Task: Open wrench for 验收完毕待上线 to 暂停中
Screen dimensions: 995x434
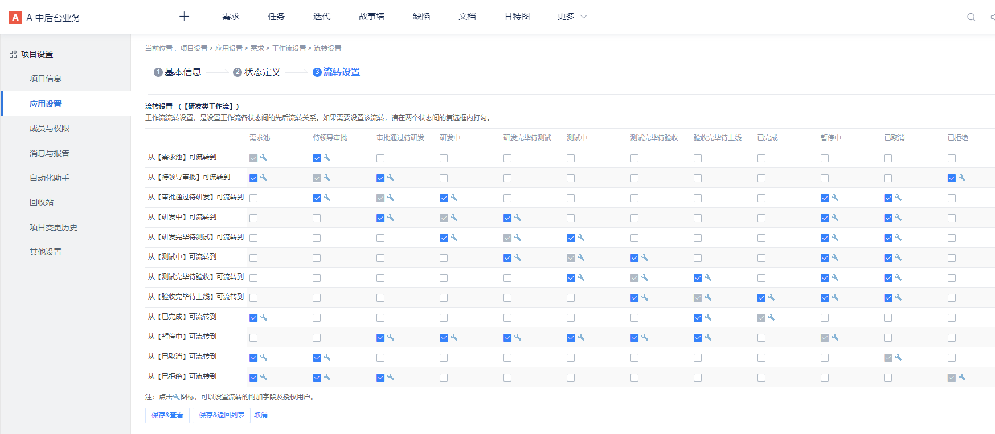Action: pos(835,297)
